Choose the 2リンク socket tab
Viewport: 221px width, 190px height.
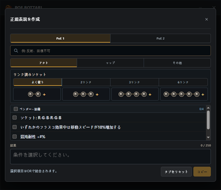pos(86,82)
